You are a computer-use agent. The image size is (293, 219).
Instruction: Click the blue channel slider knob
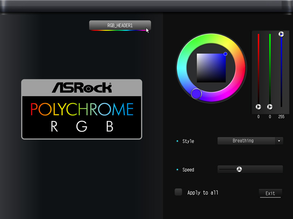281,34
